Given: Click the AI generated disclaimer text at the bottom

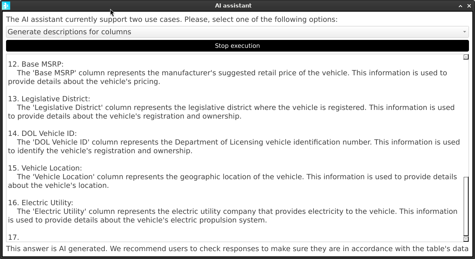Looking at the screenshot, I should tap(237, 248).
